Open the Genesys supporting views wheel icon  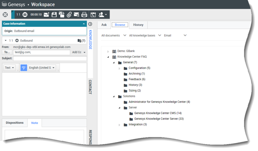[5, 14]
